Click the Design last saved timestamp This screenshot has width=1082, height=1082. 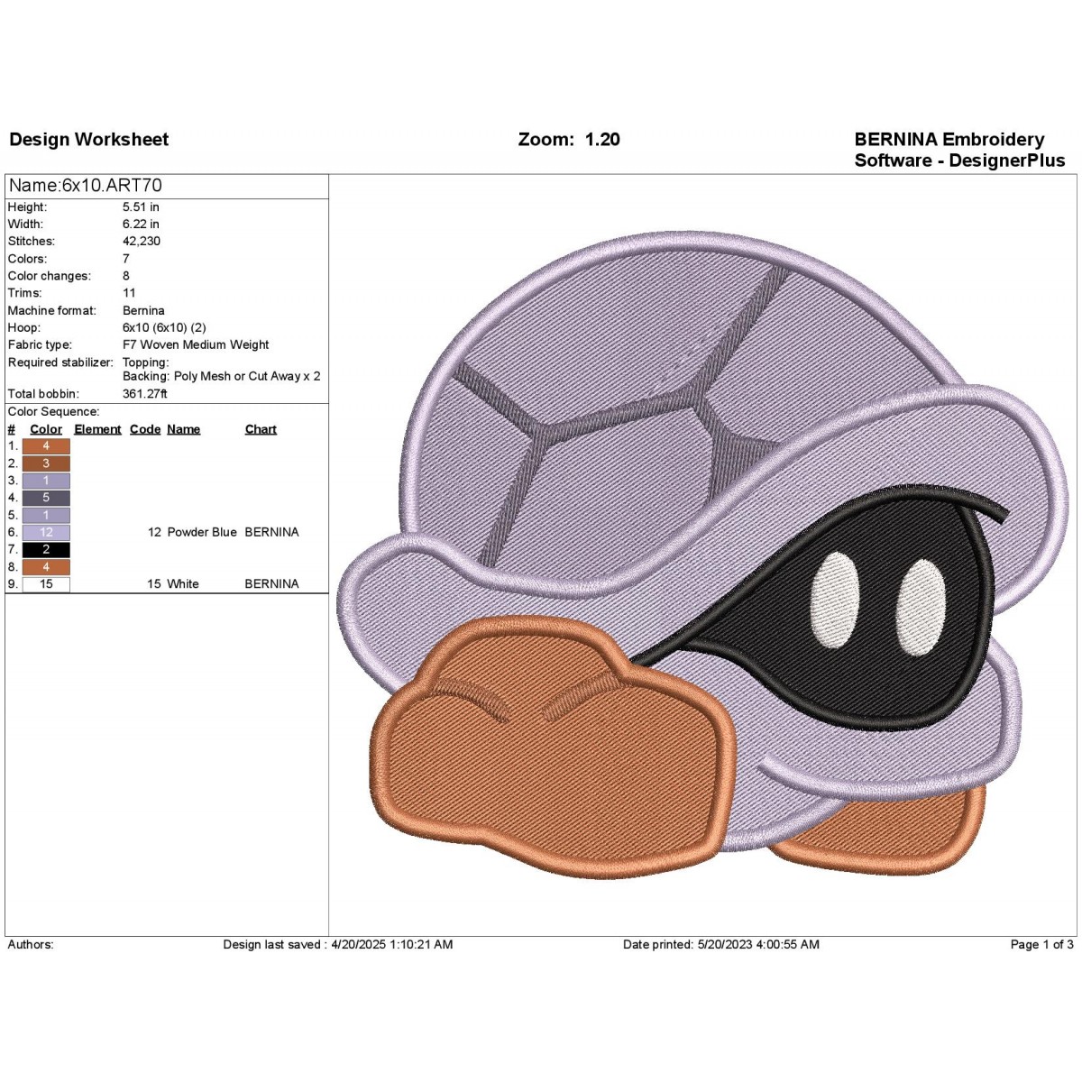point(338,945)
